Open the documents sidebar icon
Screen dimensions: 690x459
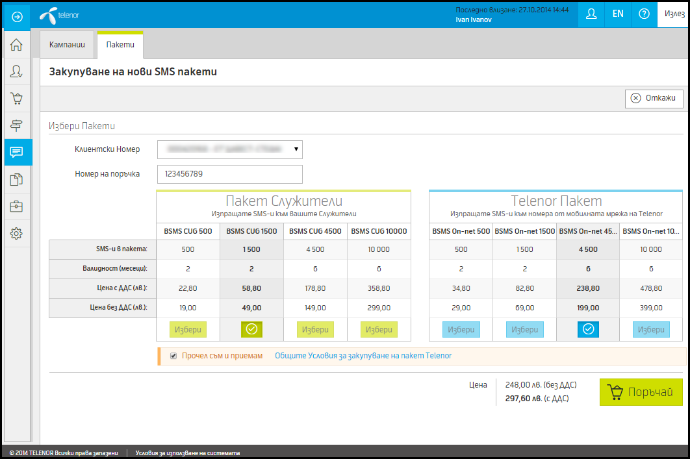[17, 179]
